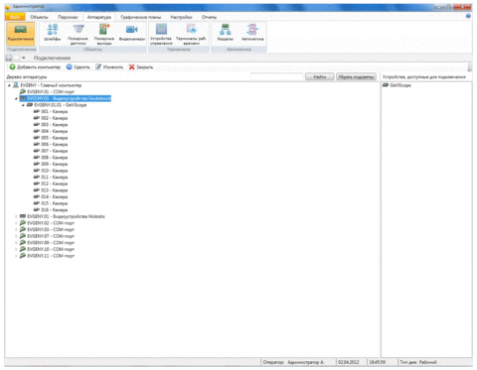477x370 pixels.
Task: Switch to the Графические планы tab
Action: click(x=141, y=17)
